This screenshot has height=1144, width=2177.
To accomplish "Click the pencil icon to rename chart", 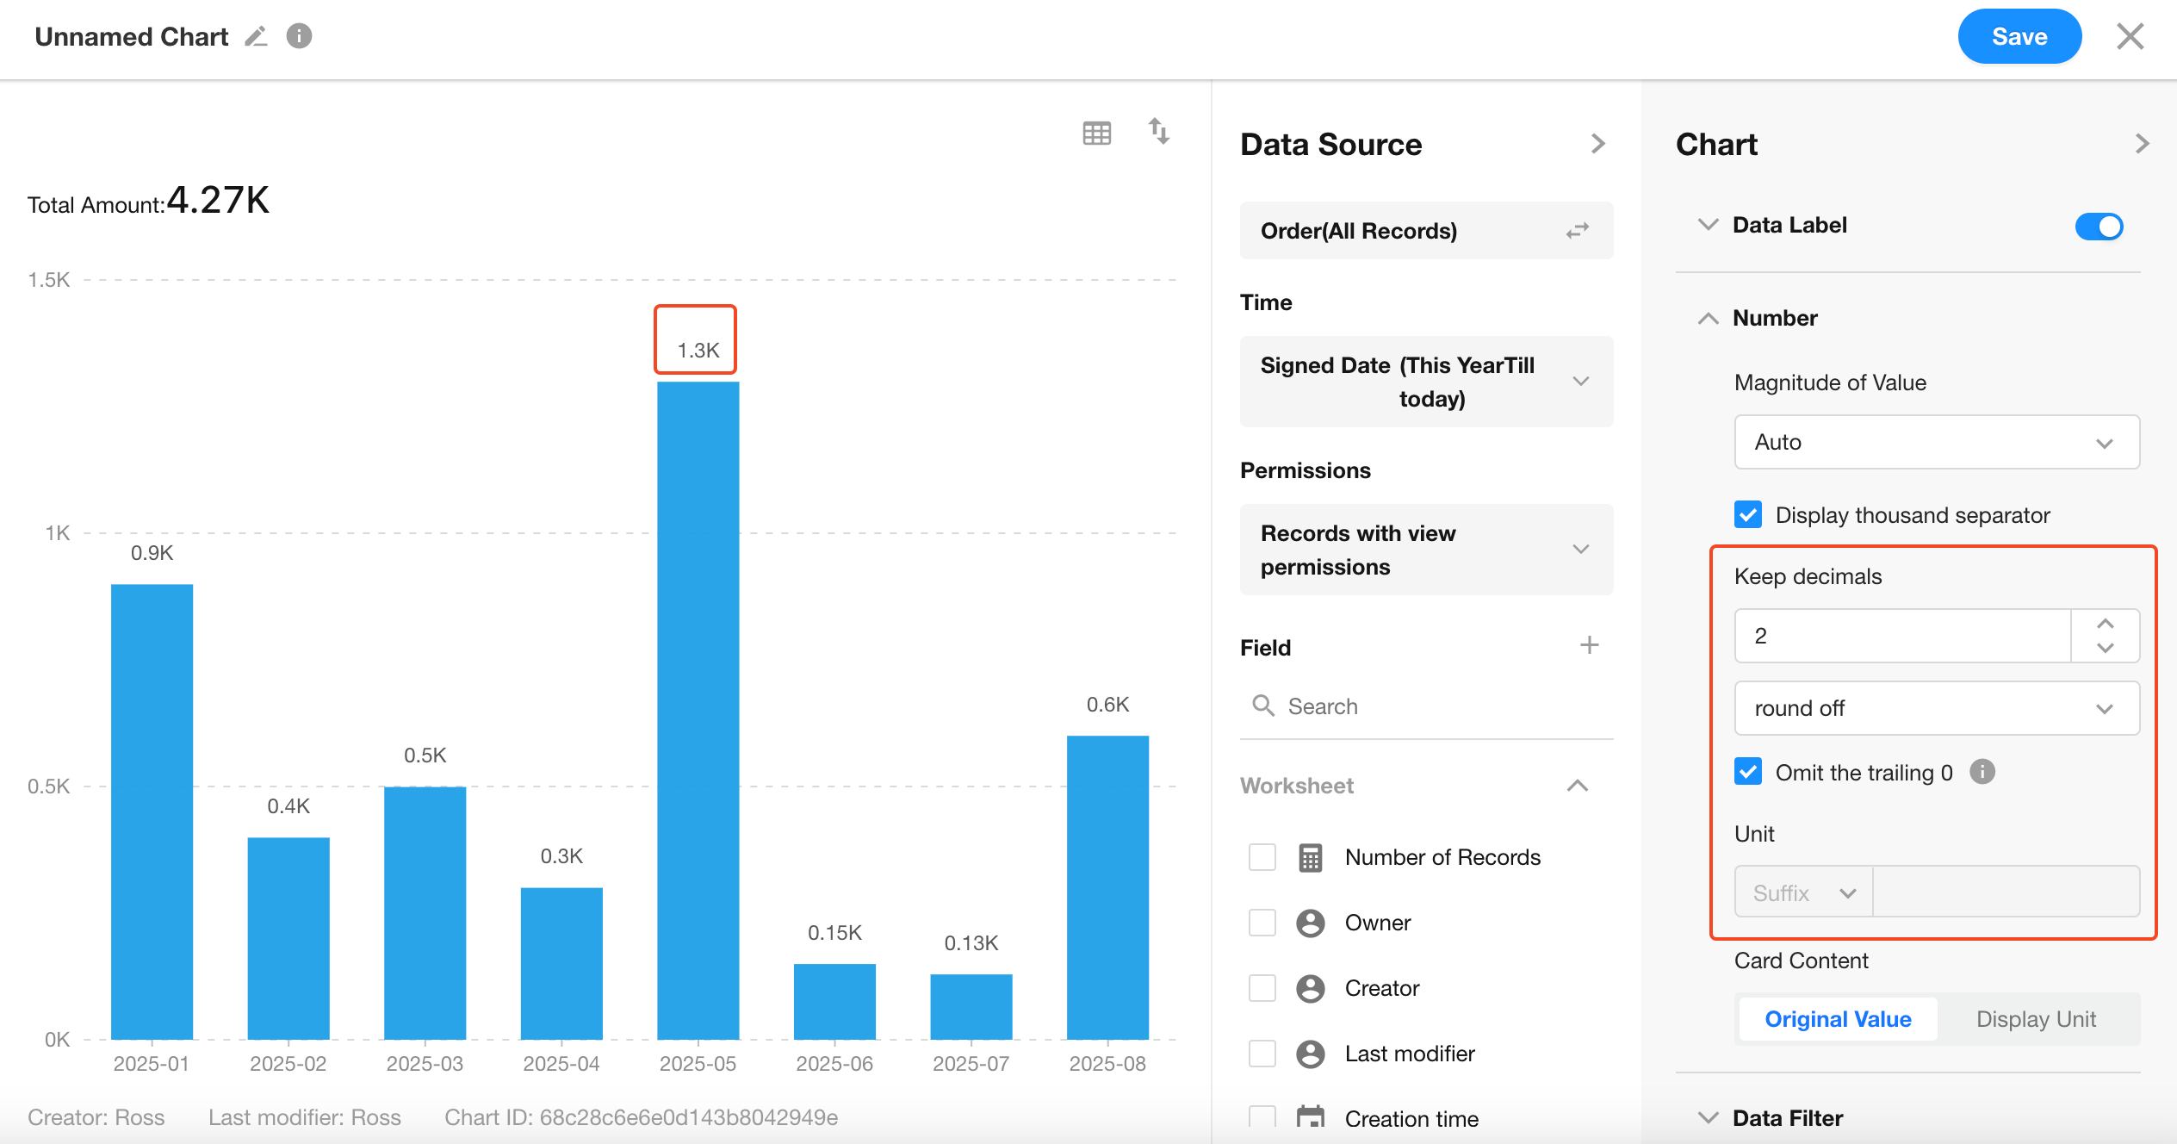I will (x=256, y=37).
